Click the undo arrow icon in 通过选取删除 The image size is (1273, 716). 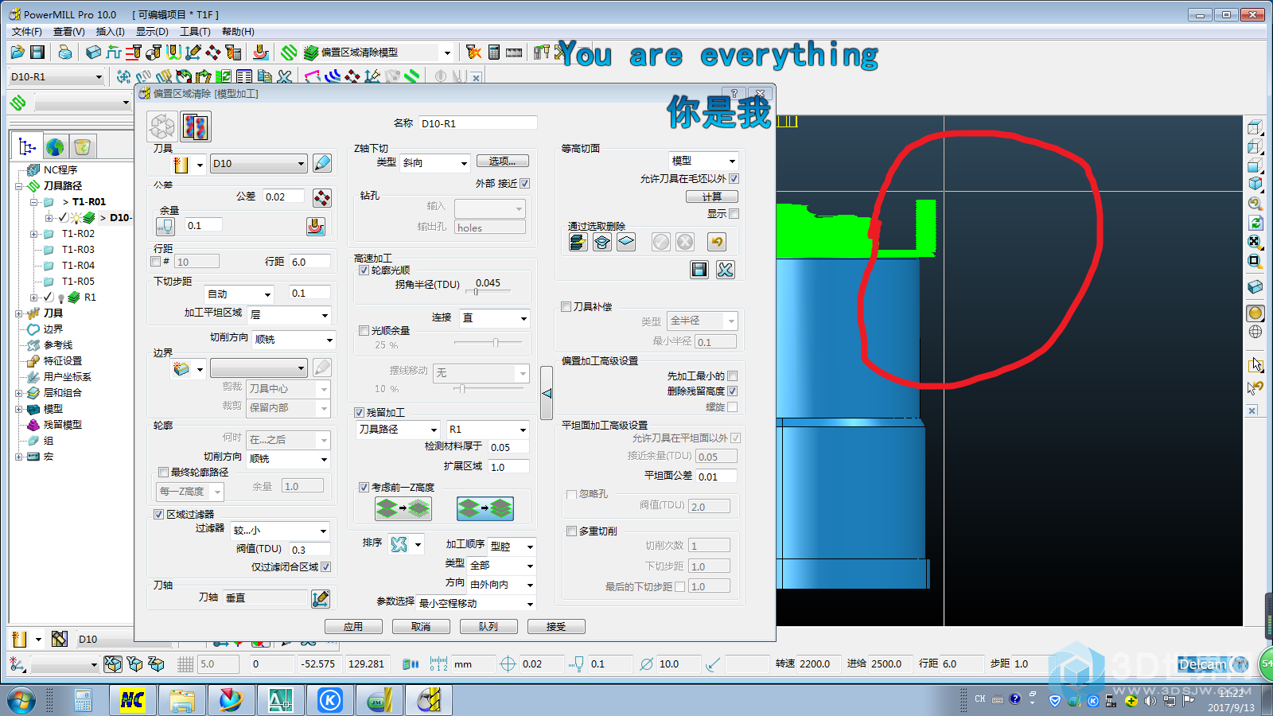[x=717, y=242]
